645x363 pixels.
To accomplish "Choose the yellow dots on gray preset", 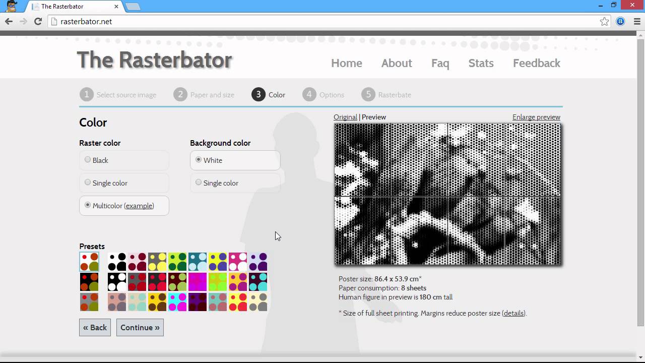I will [157, 262].
